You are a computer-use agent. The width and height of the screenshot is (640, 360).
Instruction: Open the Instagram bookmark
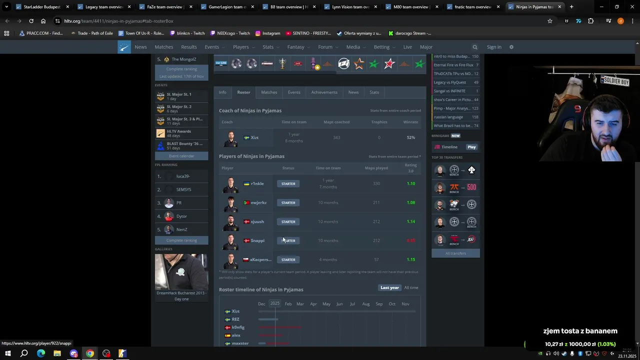[x=267, y=33]
